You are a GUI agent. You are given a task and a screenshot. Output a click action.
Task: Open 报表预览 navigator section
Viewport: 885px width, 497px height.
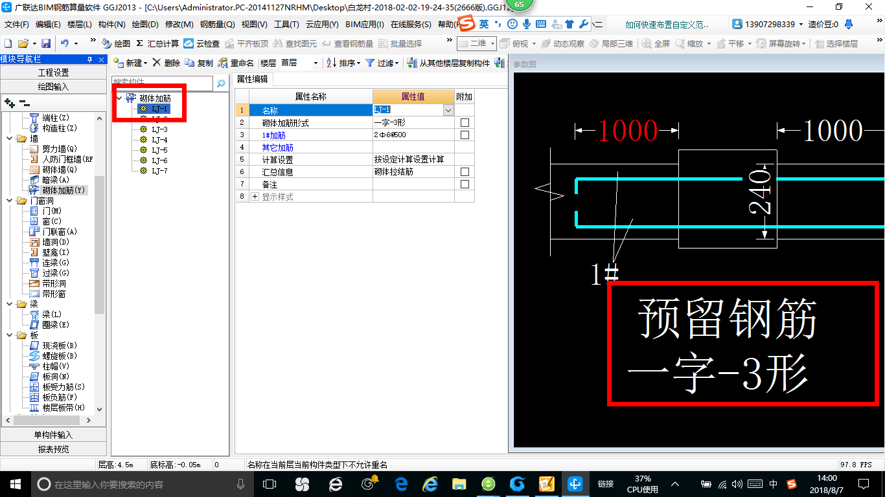pos(53,449)
